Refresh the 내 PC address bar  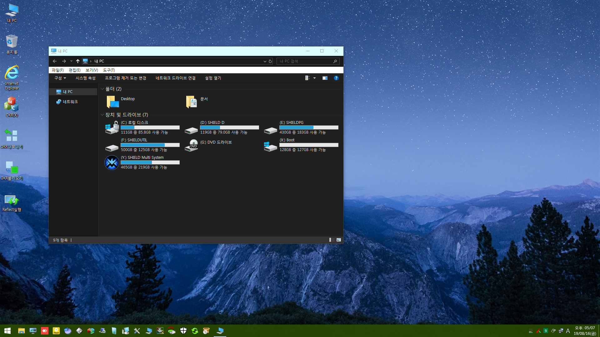pyautogui.click(x=270, y=61)
